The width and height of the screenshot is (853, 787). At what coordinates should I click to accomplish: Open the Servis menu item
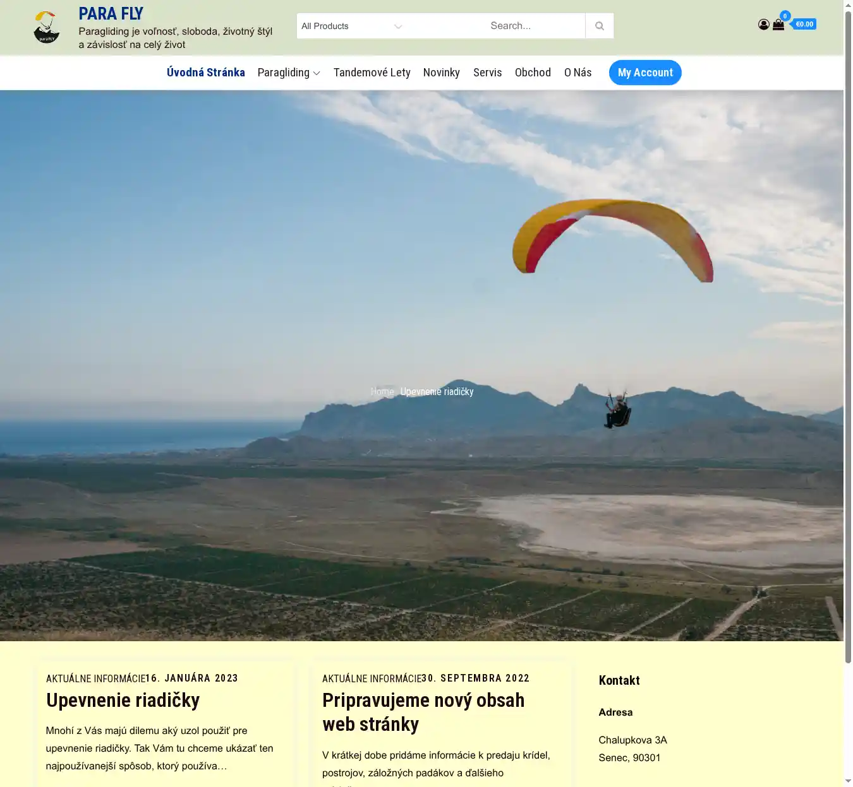click(x=487, y=73)
